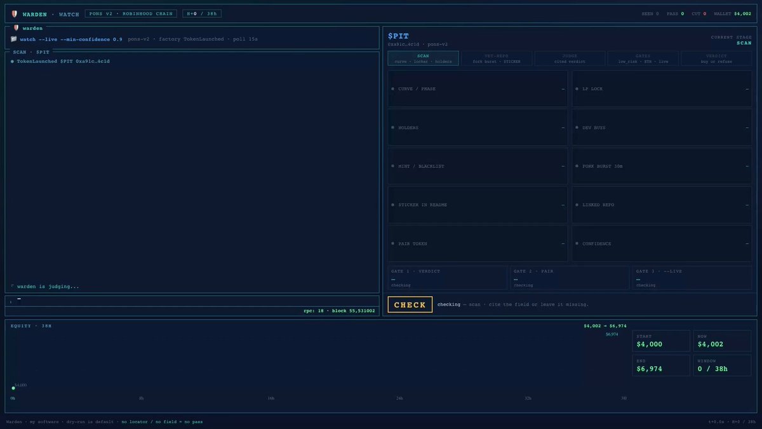
Task: Click the status dot for FORK BURST 30m
Action: [577, 166]
